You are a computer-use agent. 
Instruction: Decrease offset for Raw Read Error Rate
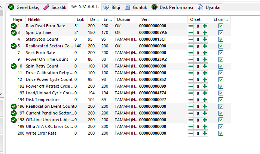(191, 26)
